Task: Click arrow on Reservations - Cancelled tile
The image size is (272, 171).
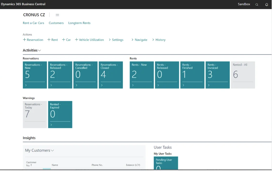Action: (77, 85)
